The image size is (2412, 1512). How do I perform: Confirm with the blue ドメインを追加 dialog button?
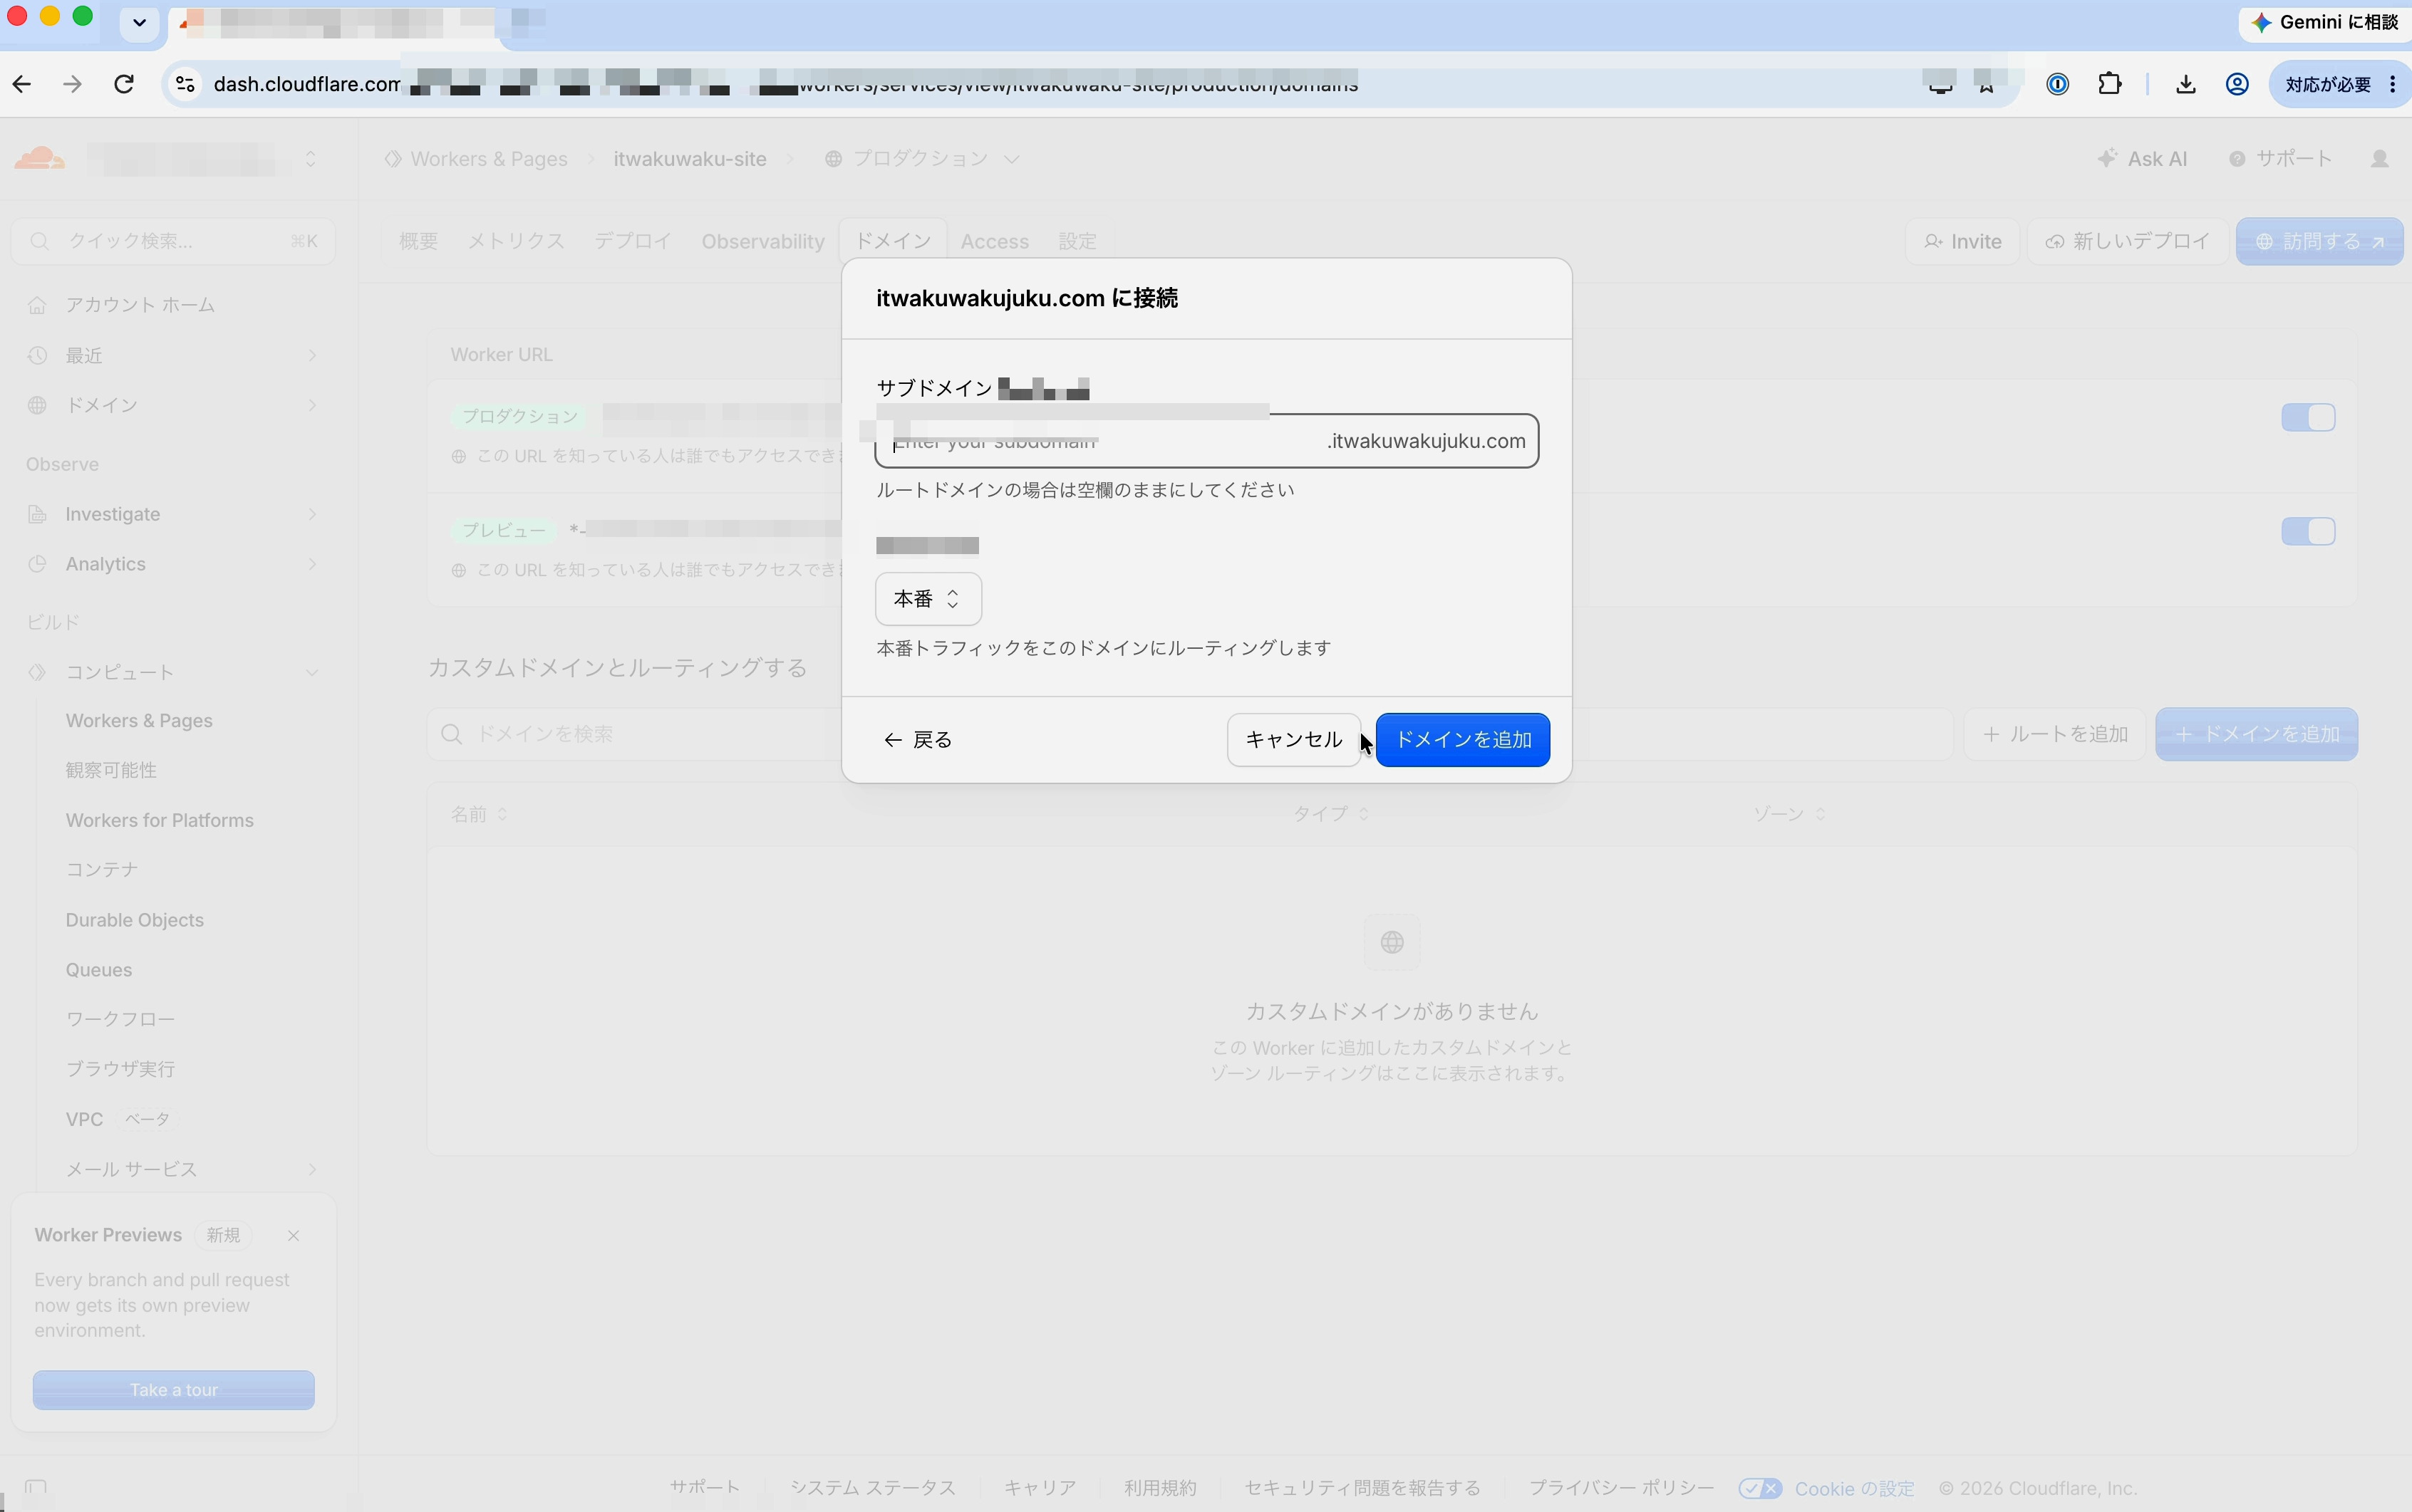point(1463,740)
